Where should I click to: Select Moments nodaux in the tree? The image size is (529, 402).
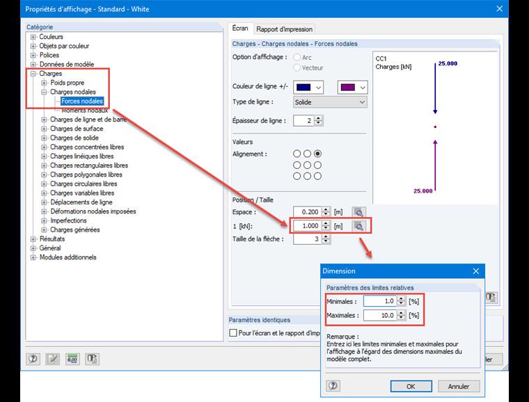point(84,110)
